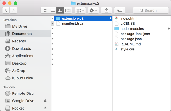
Task: Select Remote Disc device
Action: (26, 93)
